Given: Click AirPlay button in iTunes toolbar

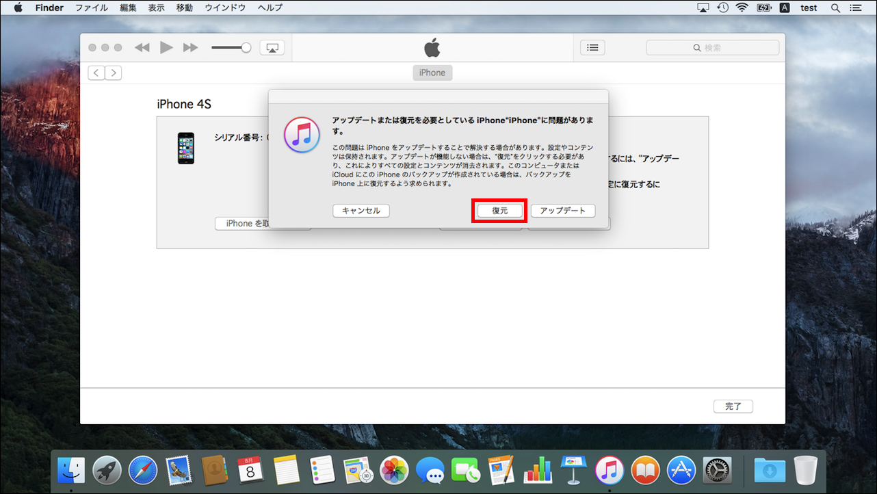Looking at the screenshot, I should coord(272,48).
